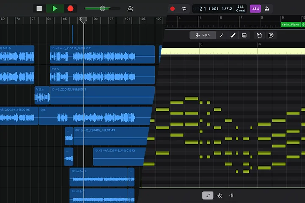
Task: Select the long Vさん audio region
Action: click(103, 75)
